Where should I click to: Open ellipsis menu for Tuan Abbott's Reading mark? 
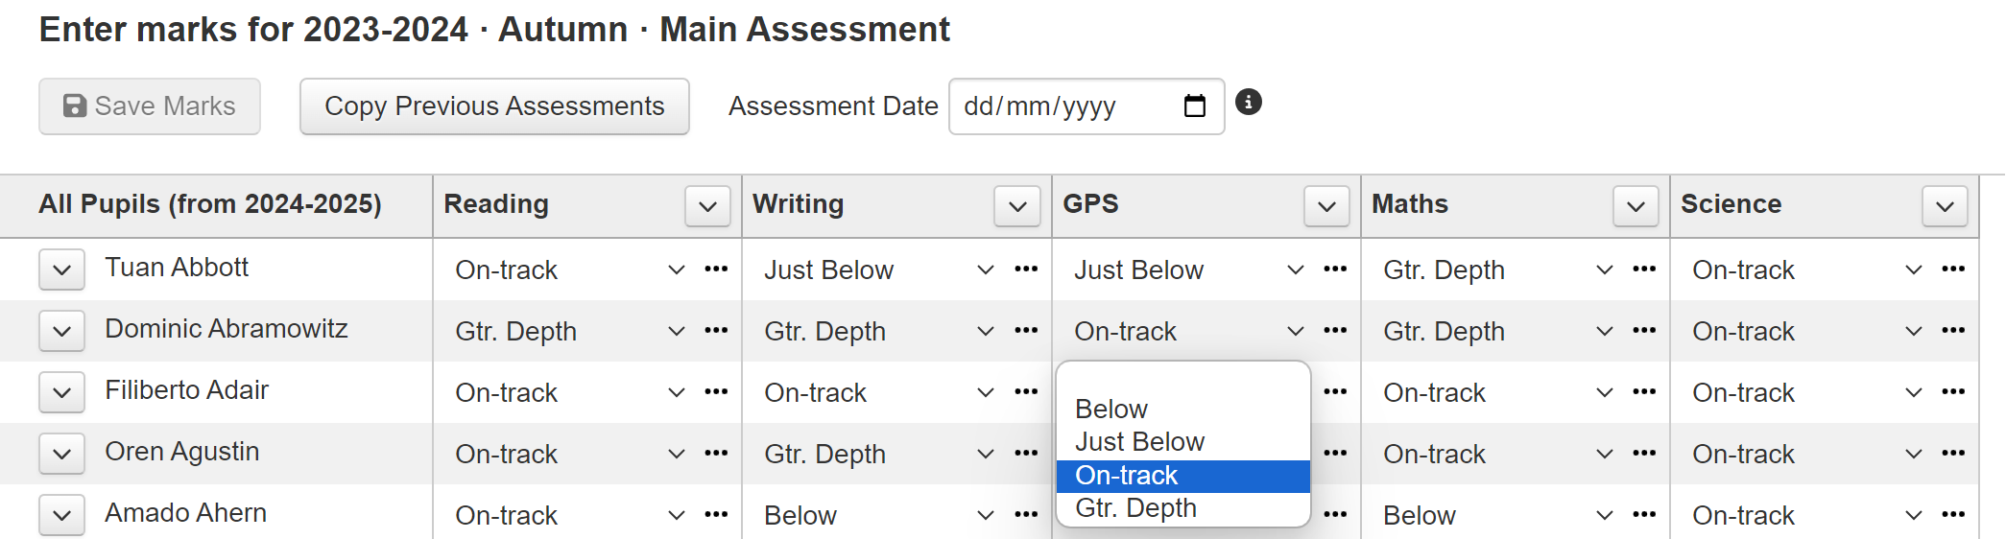(x=716, y=269)
